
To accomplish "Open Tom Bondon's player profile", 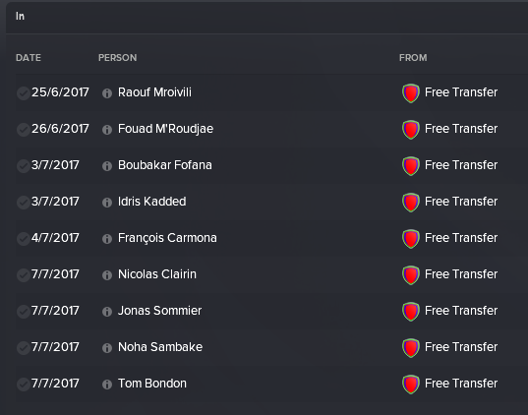I will (x=152, y=384).
